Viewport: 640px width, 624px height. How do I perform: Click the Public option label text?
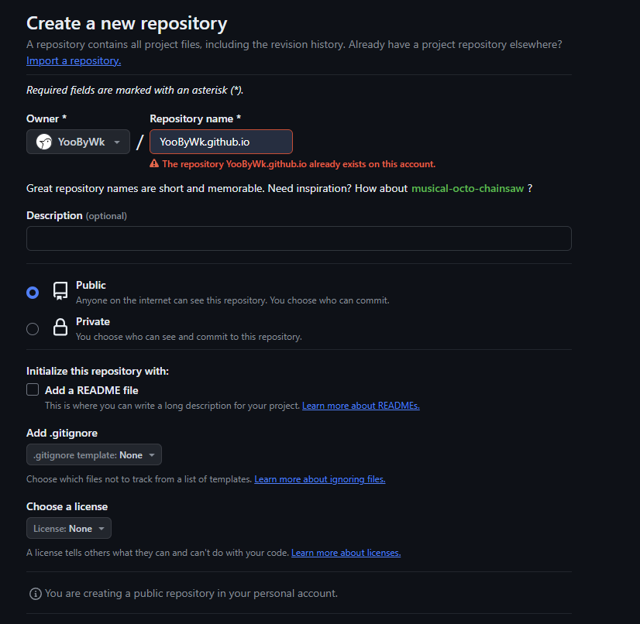pyautogui.click(x=91, y=286)
